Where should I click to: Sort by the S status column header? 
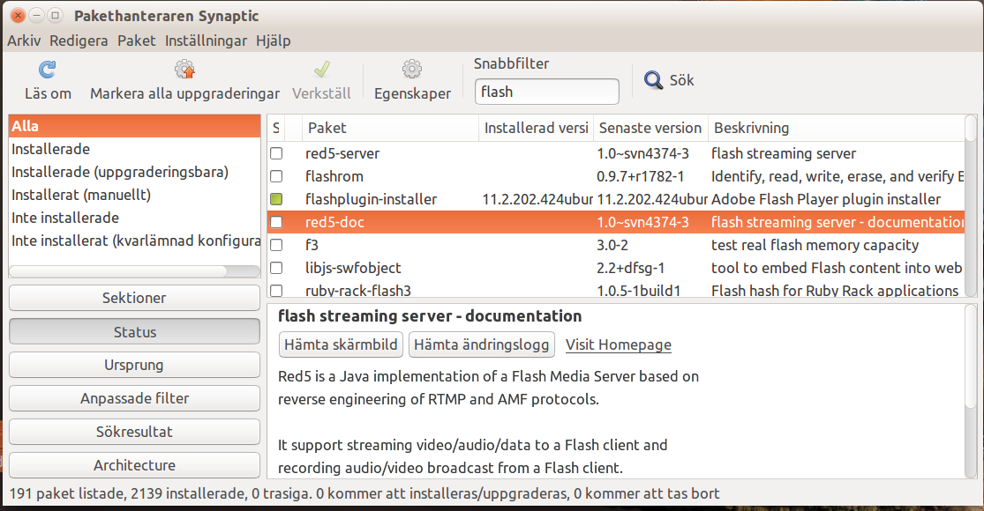click(x=276, y=128)
